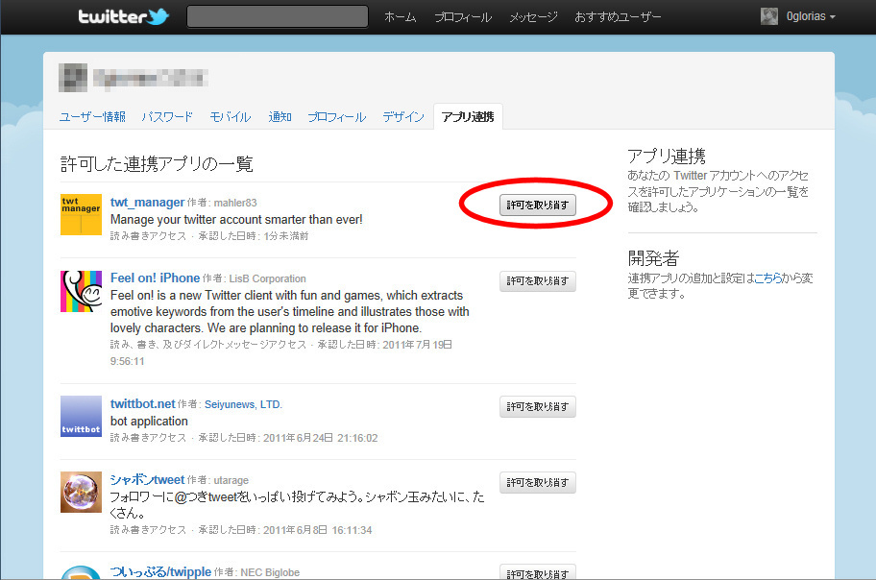
Task: Revoke access for twt_manager
Action: click(x=538, y=205)
